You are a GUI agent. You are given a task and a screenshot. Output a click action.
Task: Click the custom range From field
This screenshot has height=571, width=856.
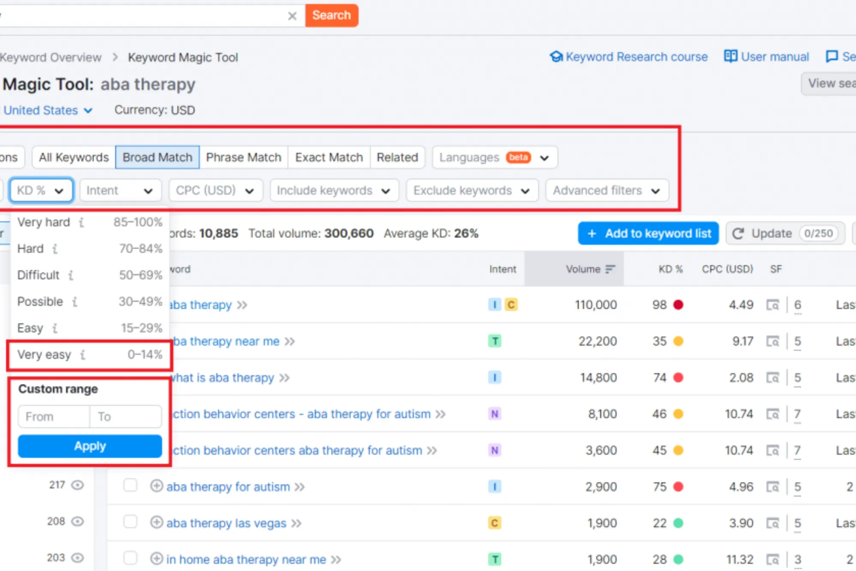coord(54,417)
